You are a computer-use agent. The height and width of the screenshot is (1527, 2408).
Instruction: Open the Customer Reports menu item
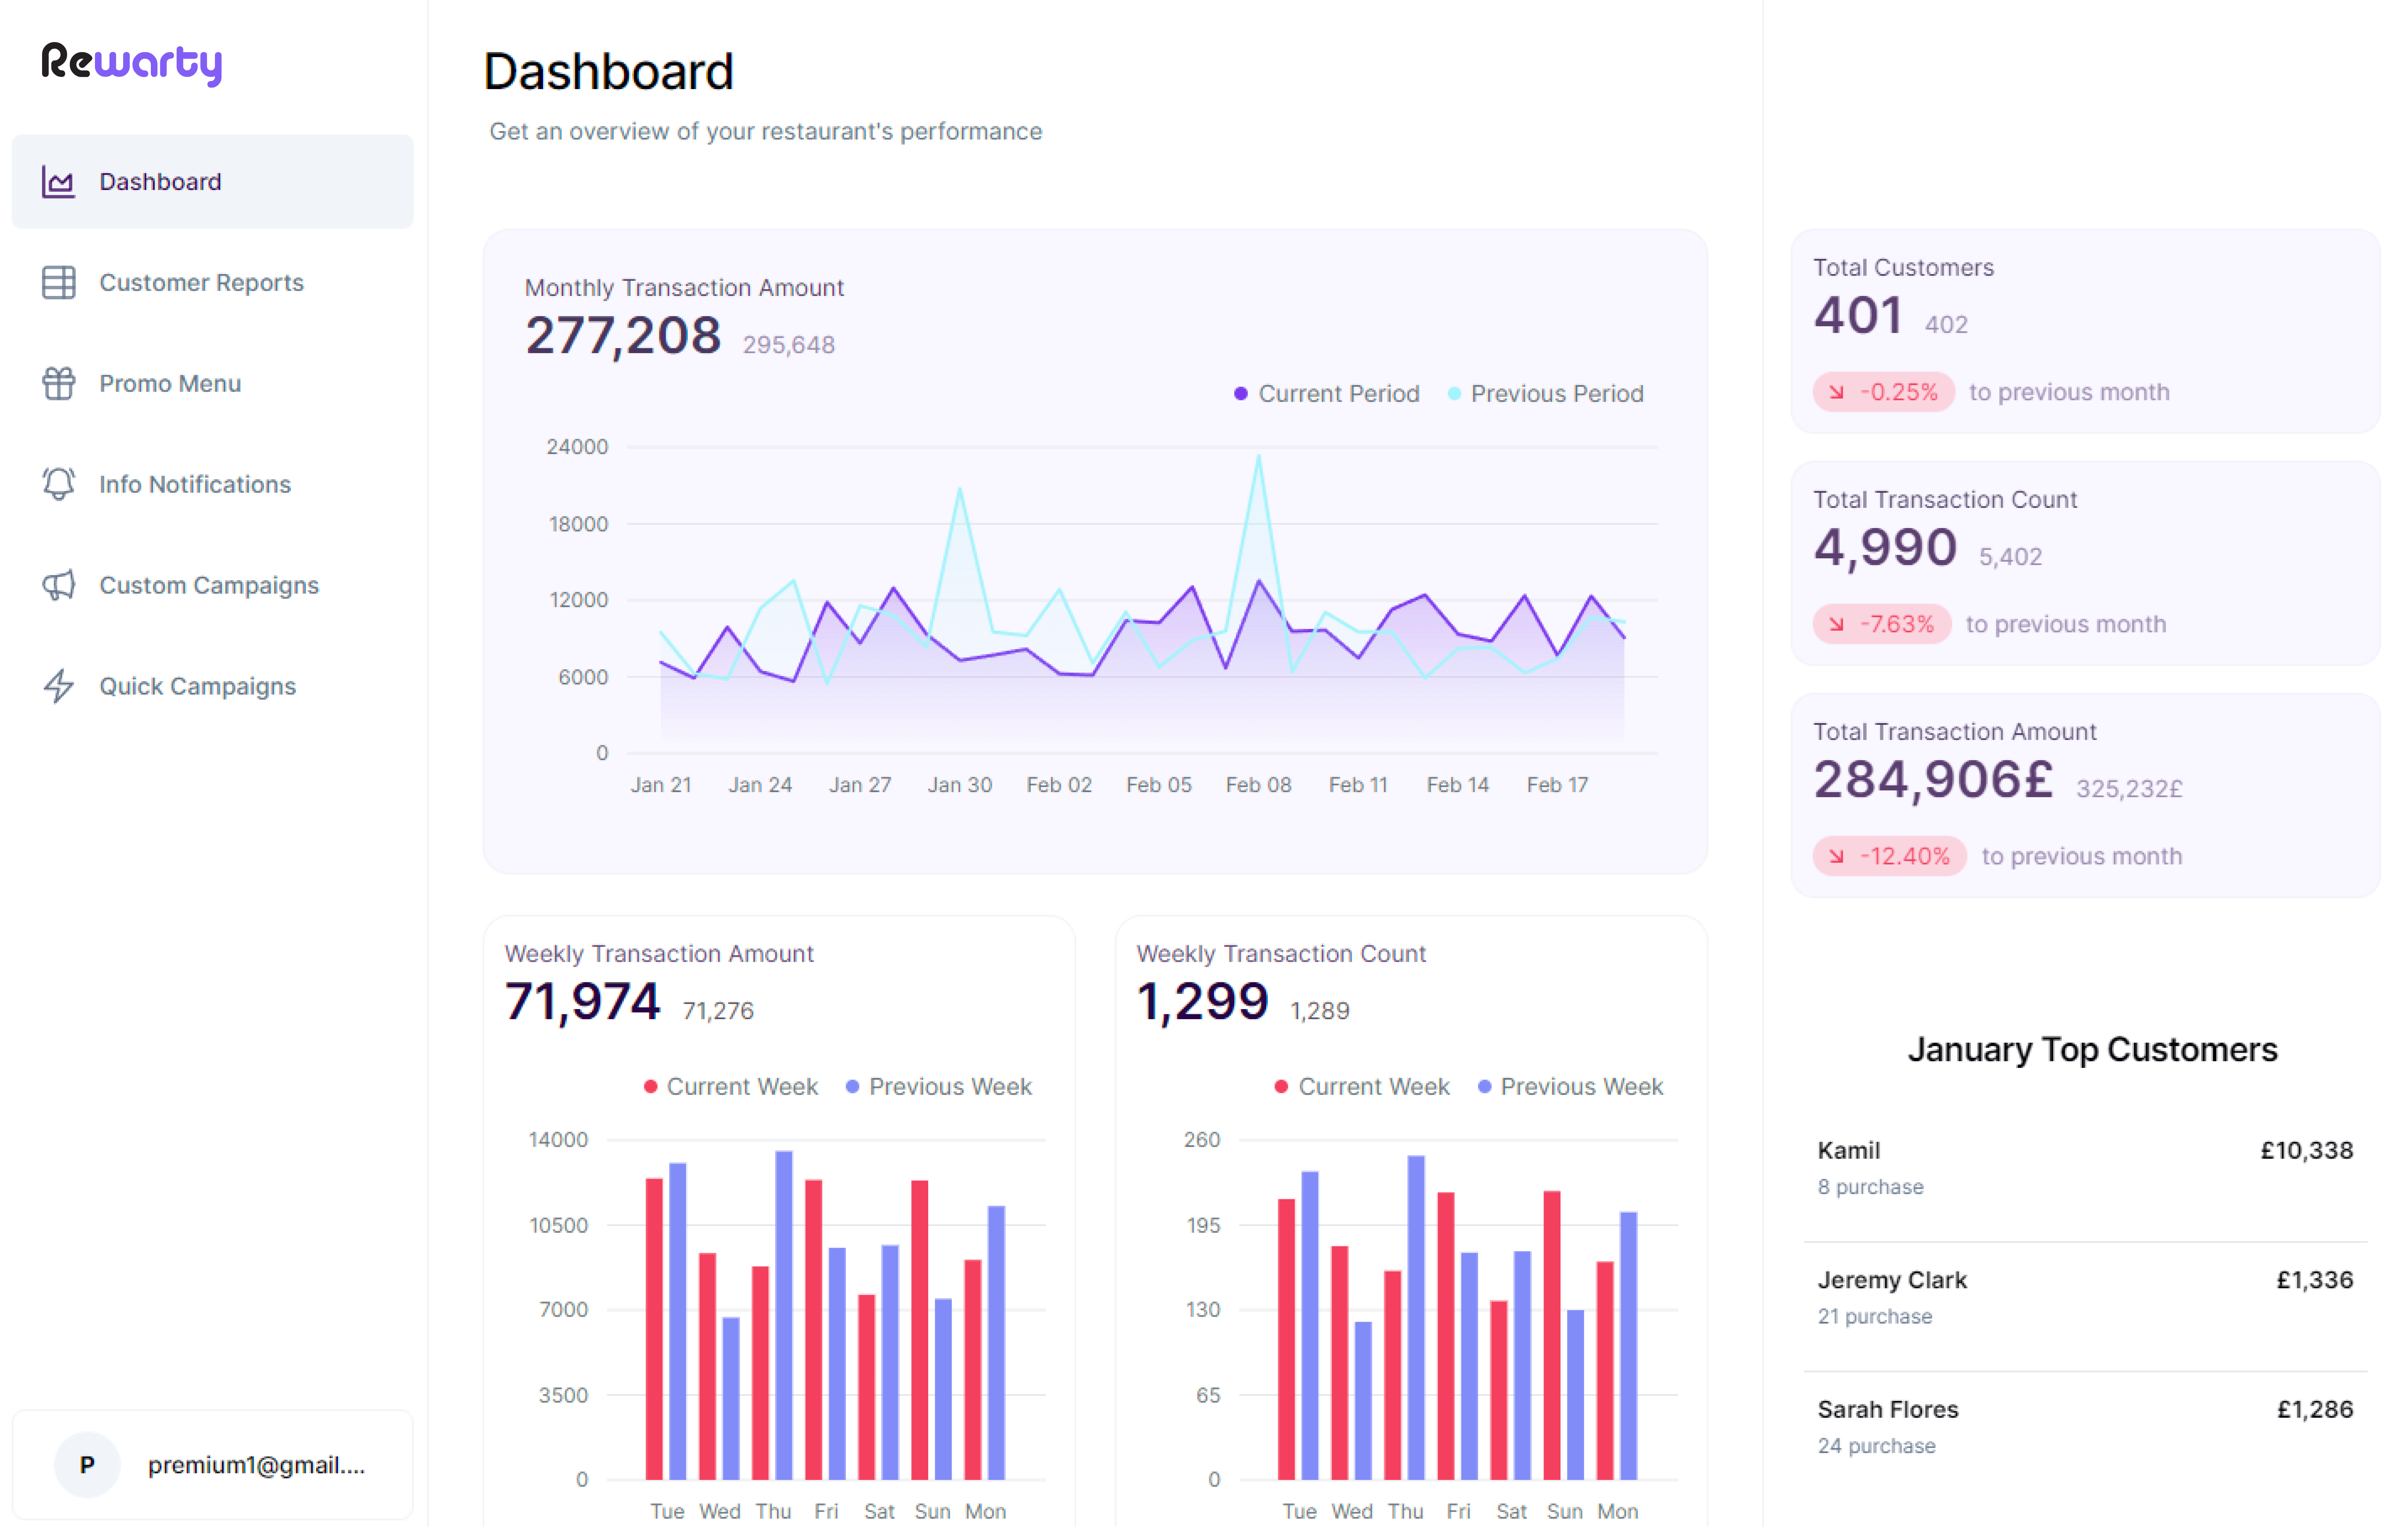coord(212,283)
